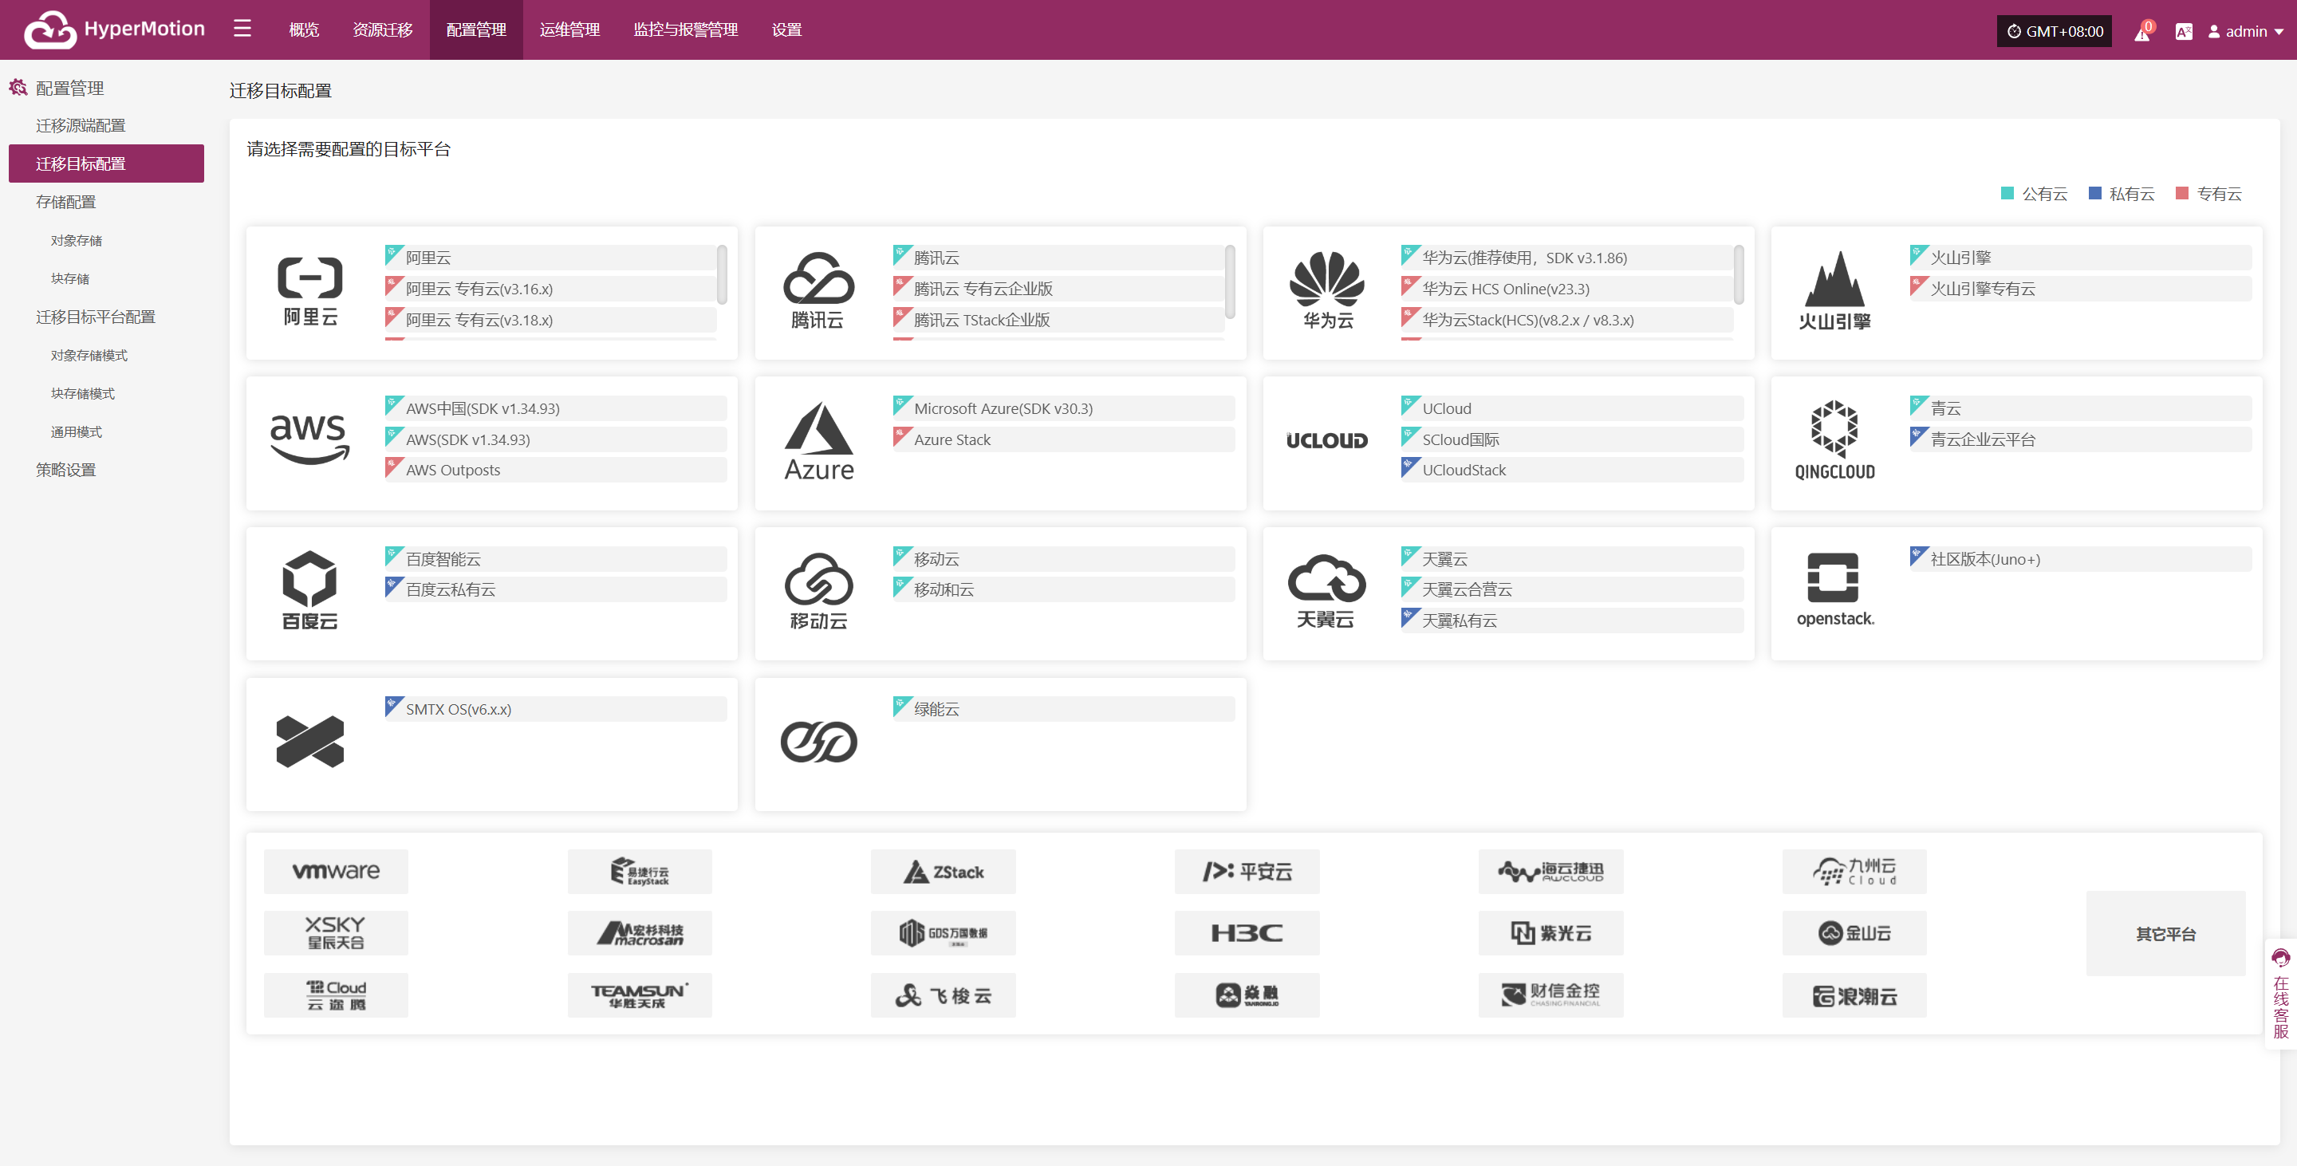Screen dimensions: 2297x1166
Task: Click the Tencent Cloud logo
Action: pos(818,290)
